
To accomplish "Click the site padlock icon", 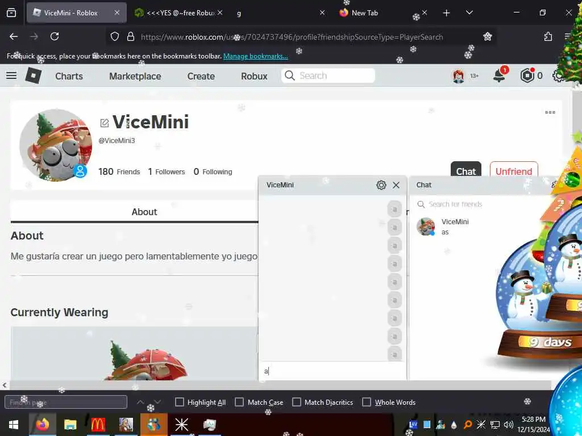I will pos(130,36).
